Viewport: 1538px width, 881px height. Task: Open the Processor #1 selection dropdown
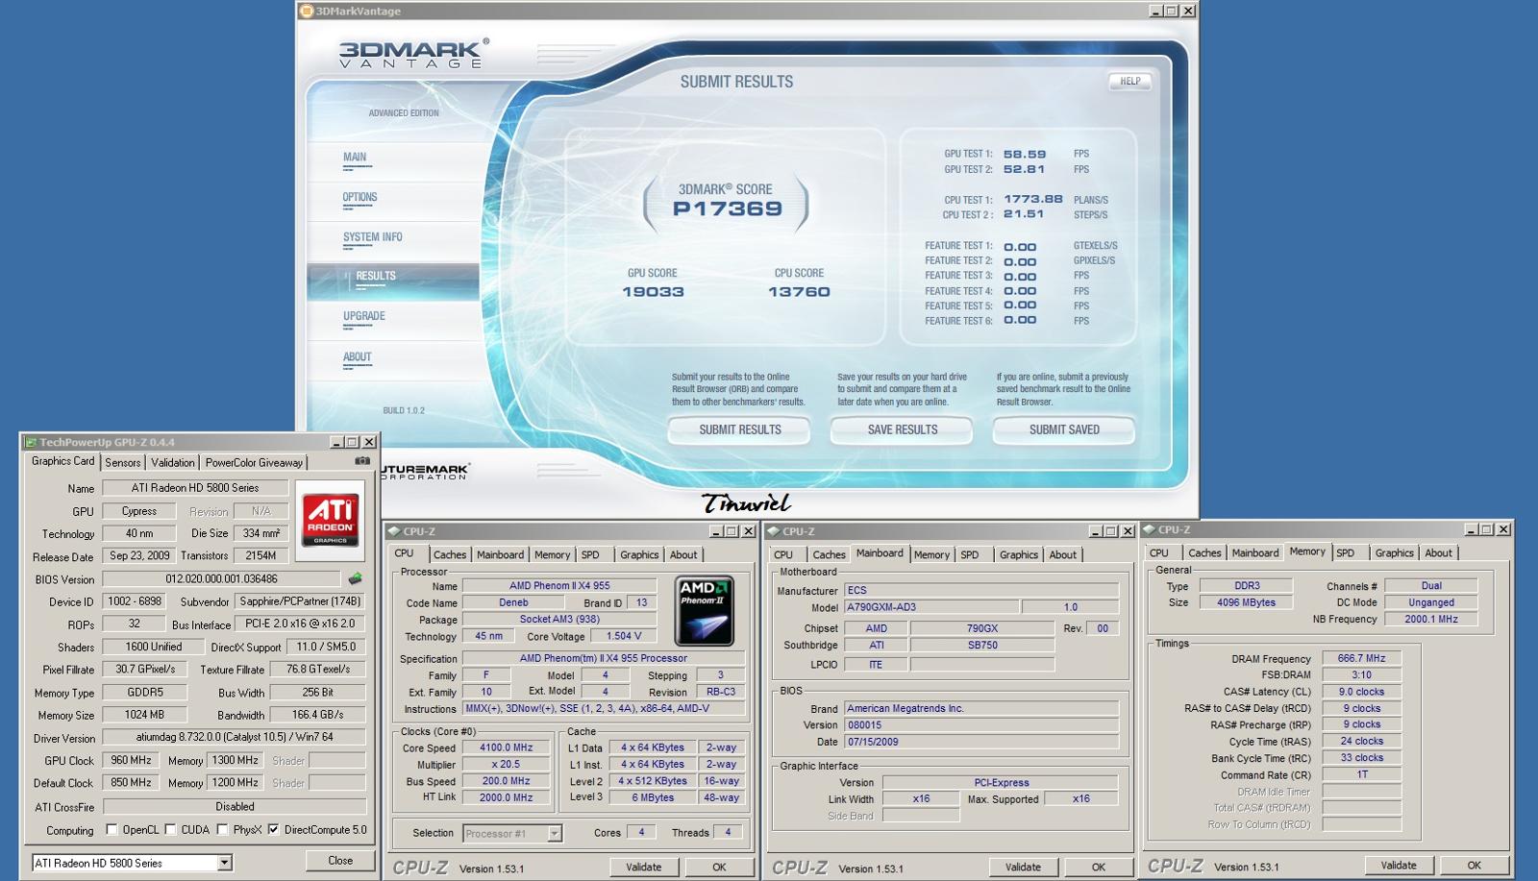(x=555, y=833)
